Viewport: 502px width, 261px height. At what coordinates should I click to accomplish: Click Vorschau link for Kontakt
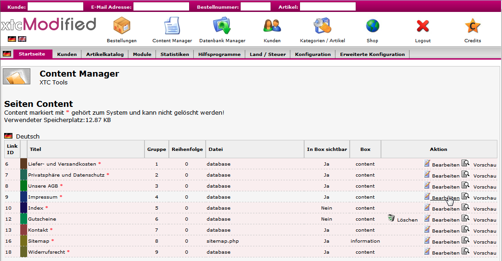485,231
